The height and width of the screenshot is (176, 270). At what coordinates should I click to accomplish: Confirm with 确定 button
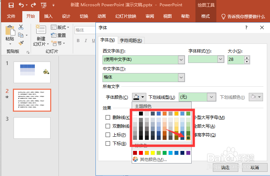[225, 167]
